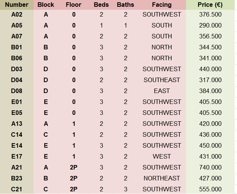Select the A05 number cell
The width and height of the screenshot is (237, 194).
[x=17, y=26]
